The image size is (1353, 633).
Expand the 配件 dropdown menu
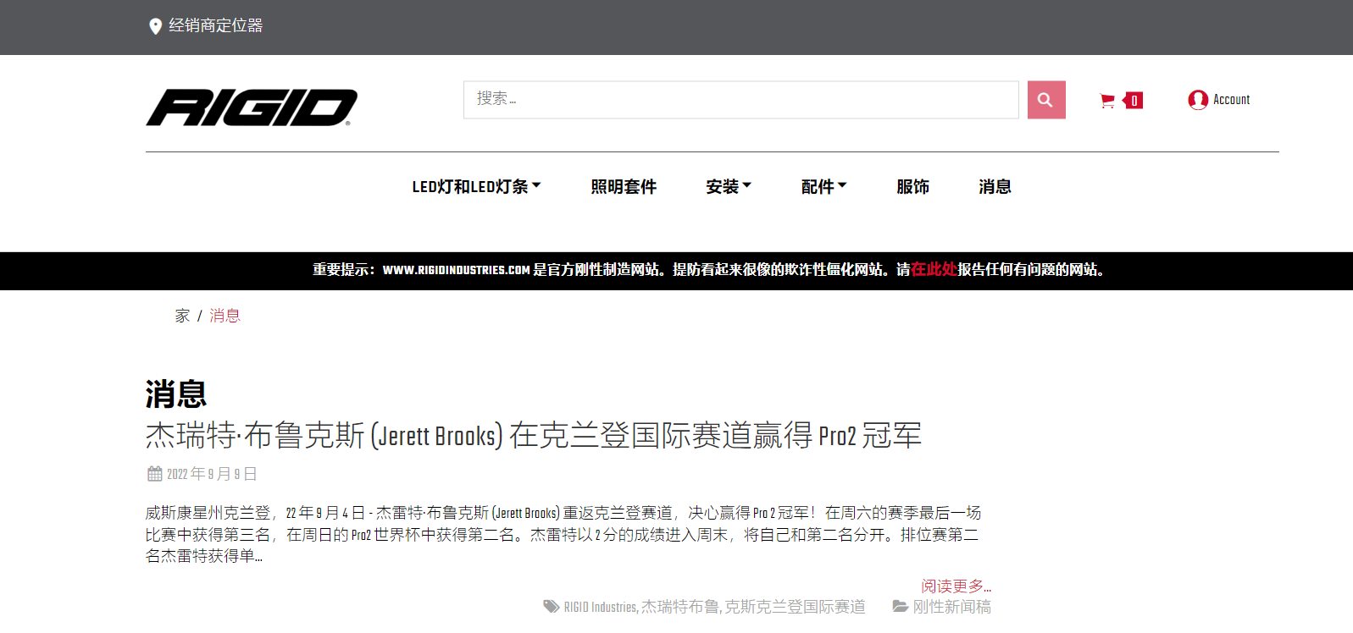pos(823,187)
